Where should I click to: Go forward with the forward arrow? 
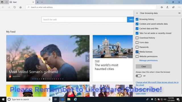tap(9, 7)
